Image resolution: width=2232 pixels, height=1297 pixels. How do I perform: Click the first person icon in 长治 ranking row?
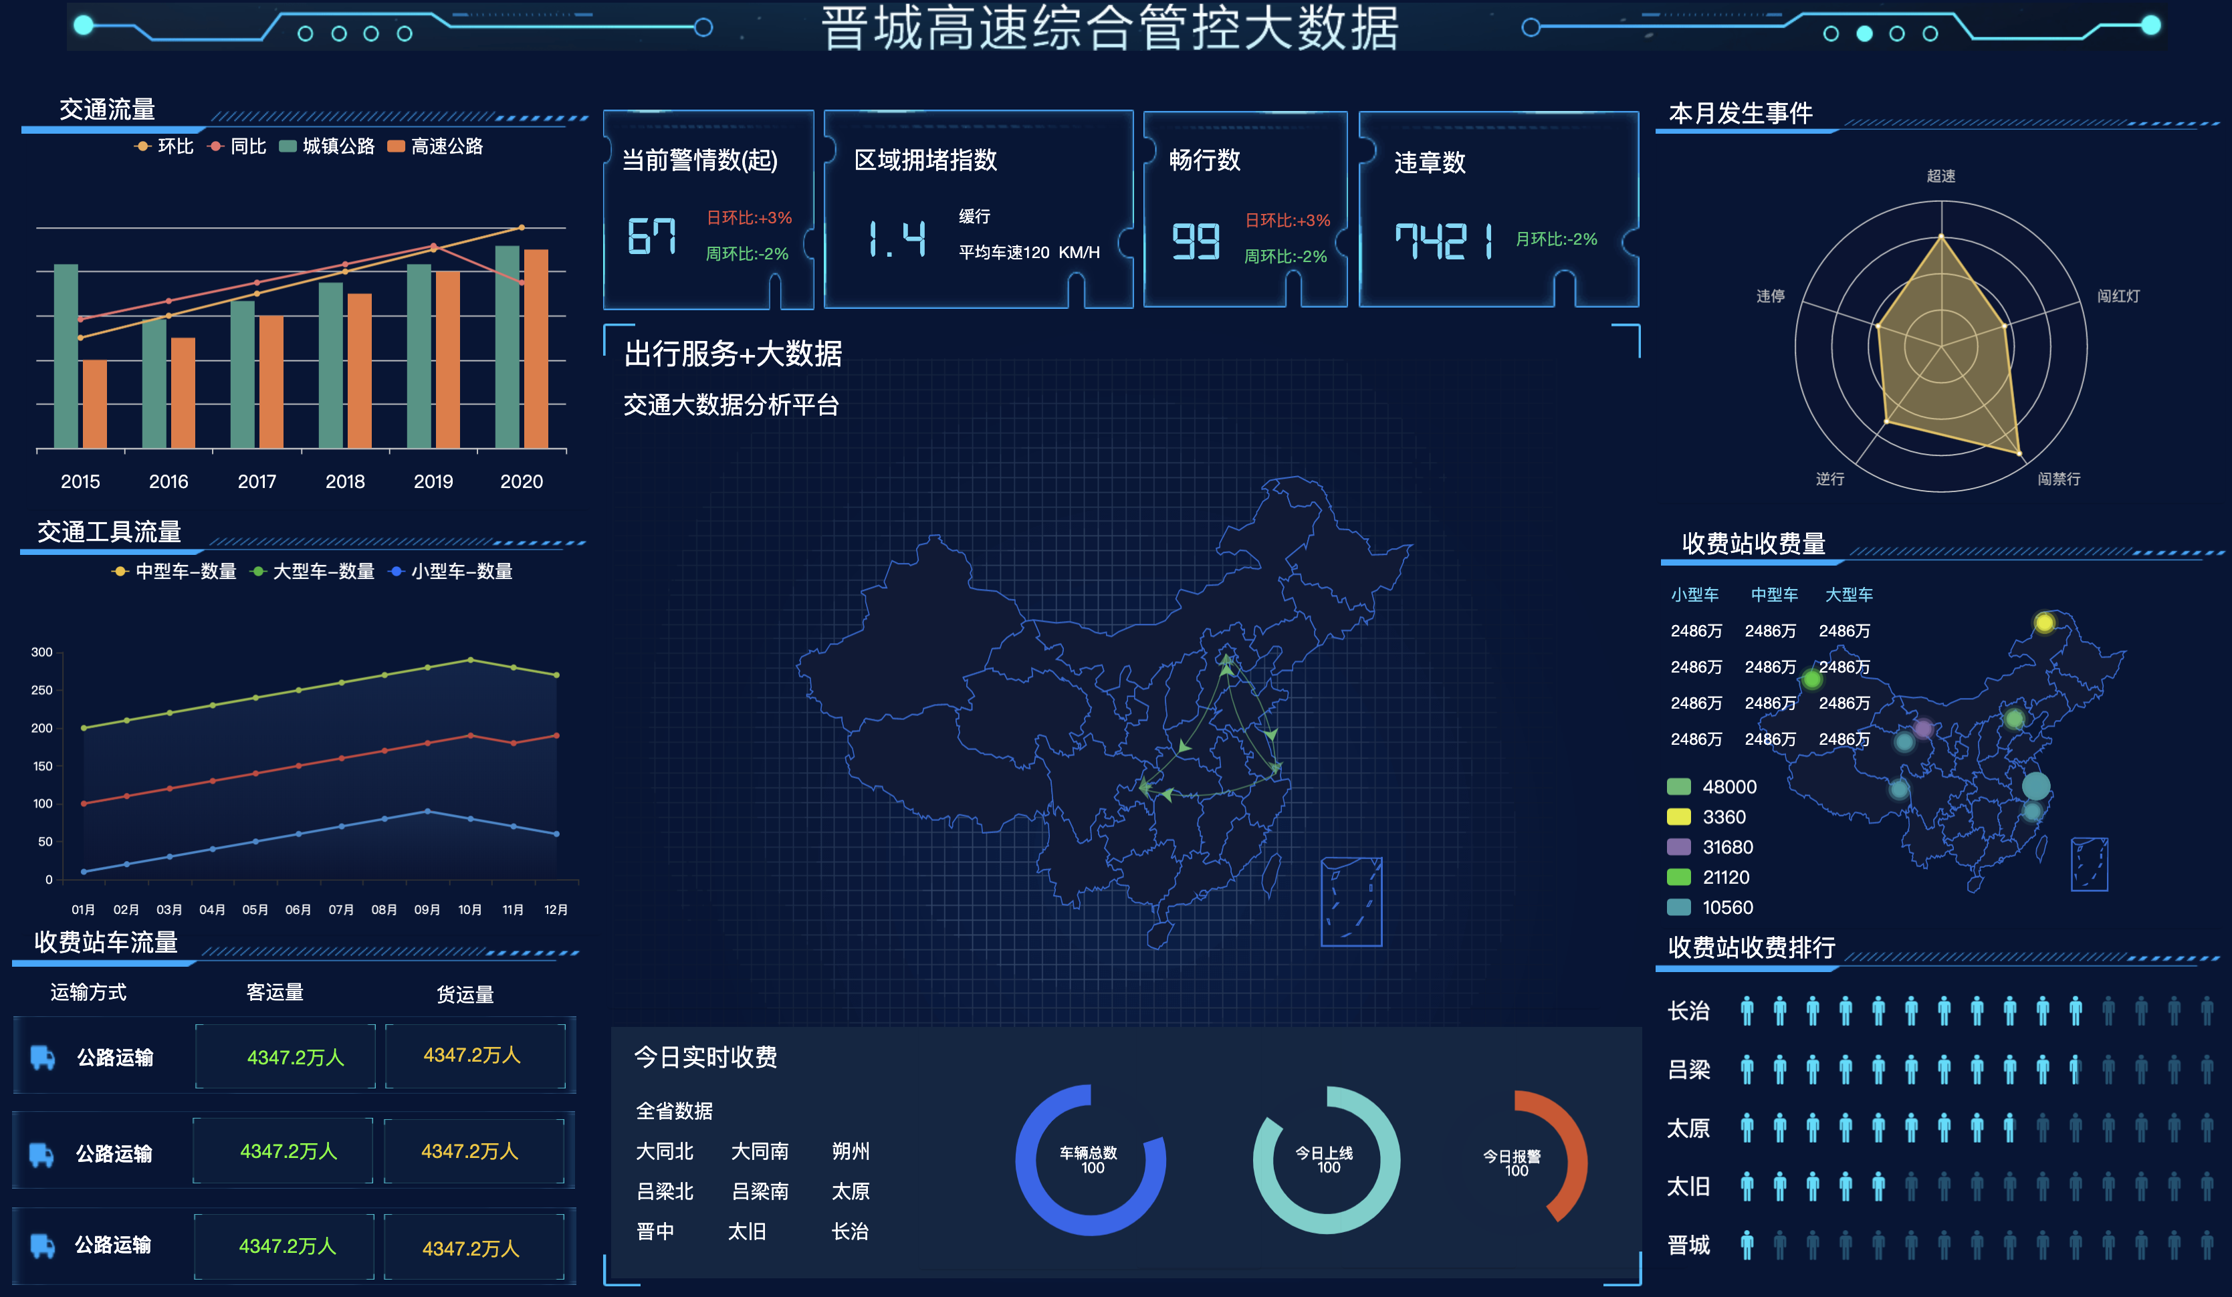point(1747,1010)
